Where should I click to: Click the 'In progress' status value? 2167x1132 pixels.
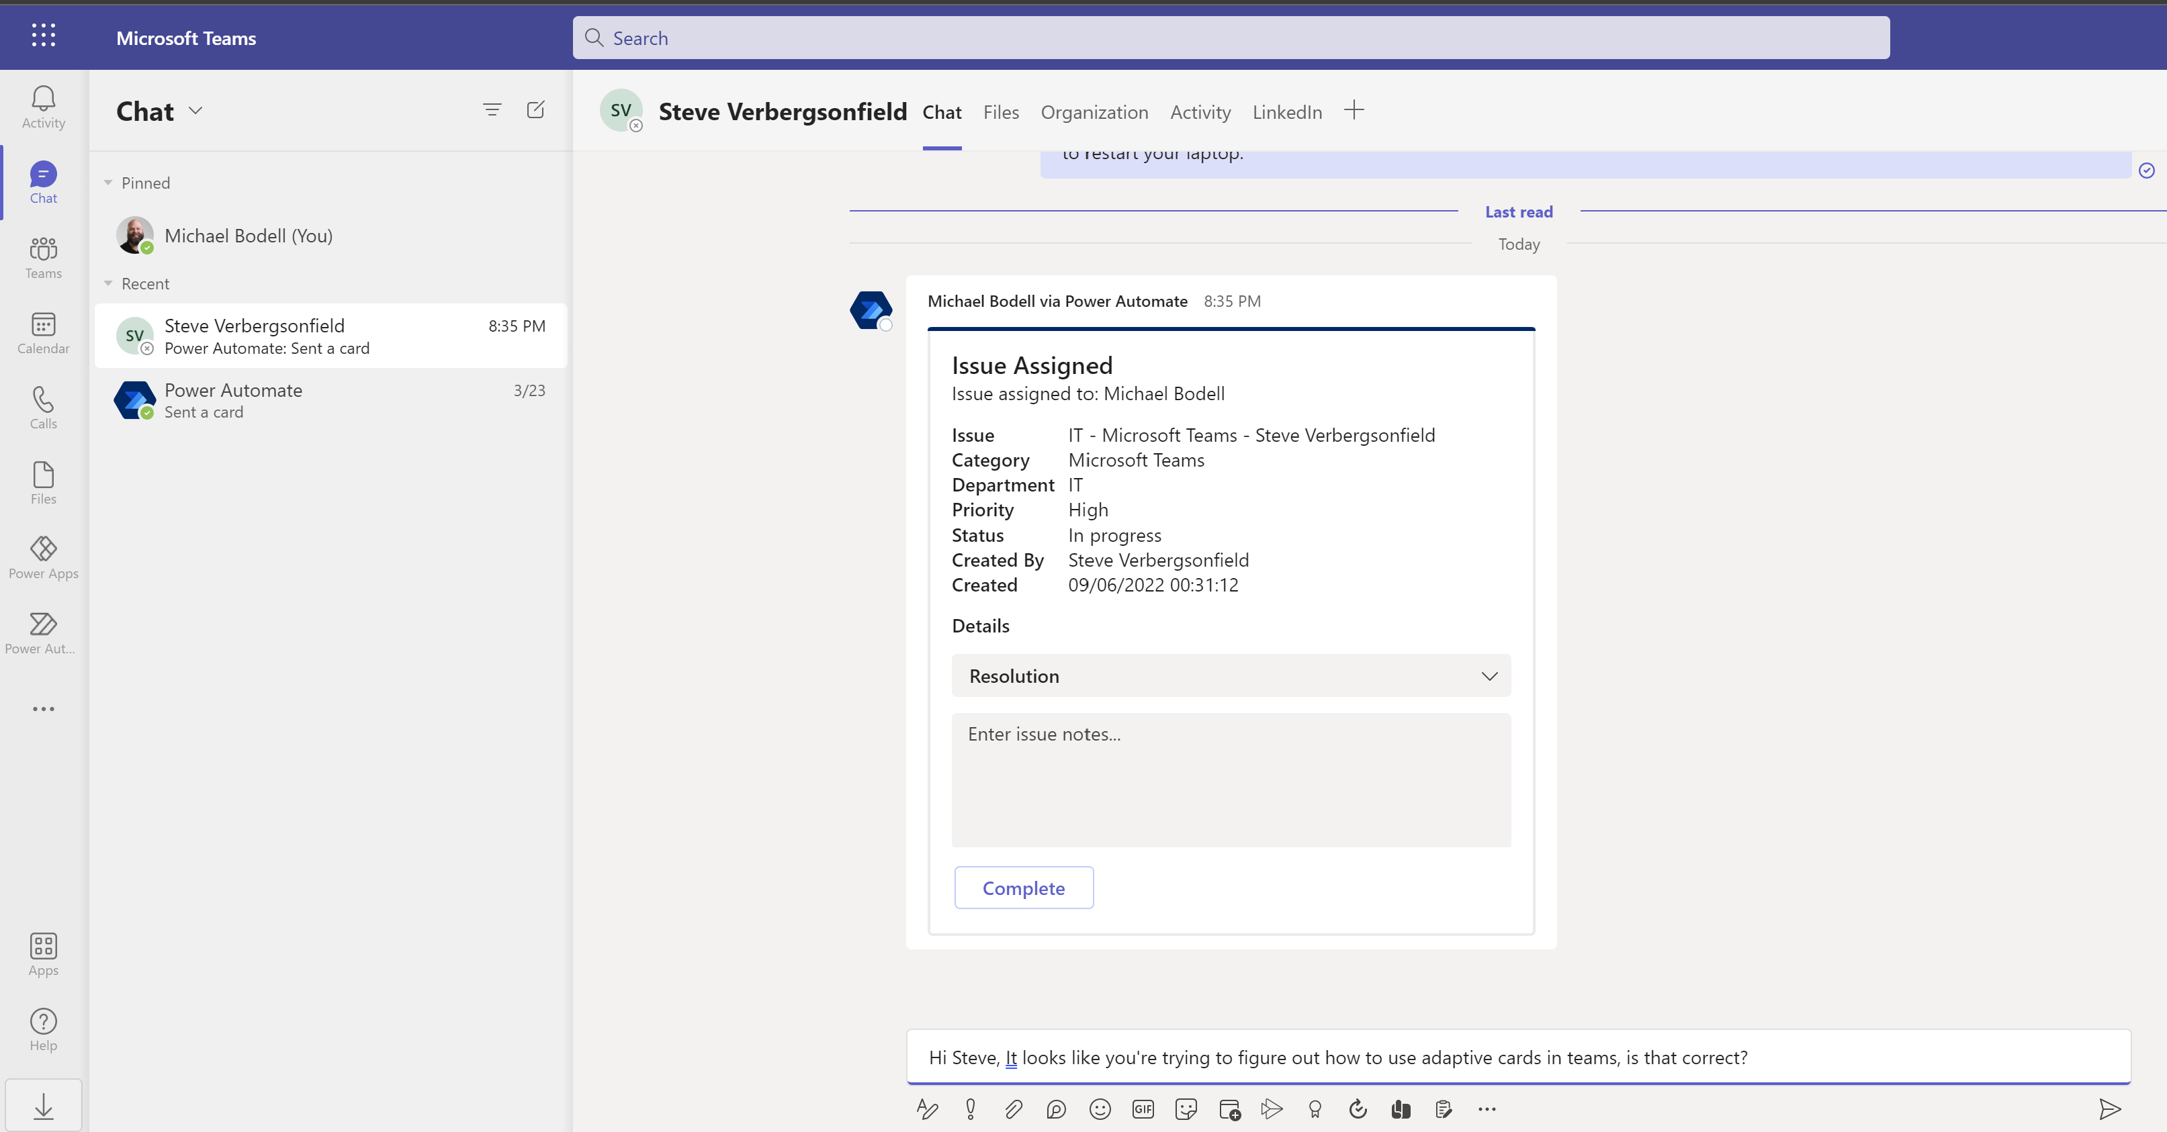[1114, 535]
